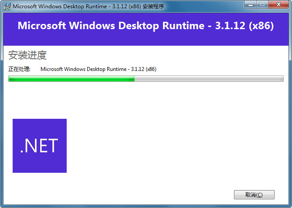Click the window title bar text
Image resolution: width=292 pixels, height=208 pixels.
(88, 7)
